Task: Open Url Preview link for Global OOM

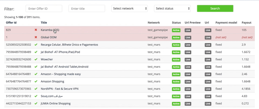Action: click(x=188, y=38)
